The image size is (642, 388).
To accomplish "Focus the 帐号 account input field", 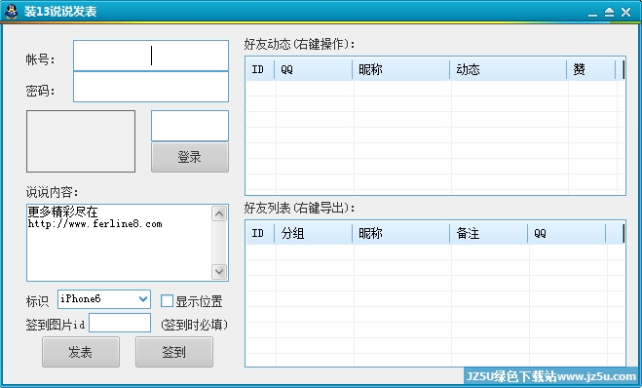I will tap(151, 56).
